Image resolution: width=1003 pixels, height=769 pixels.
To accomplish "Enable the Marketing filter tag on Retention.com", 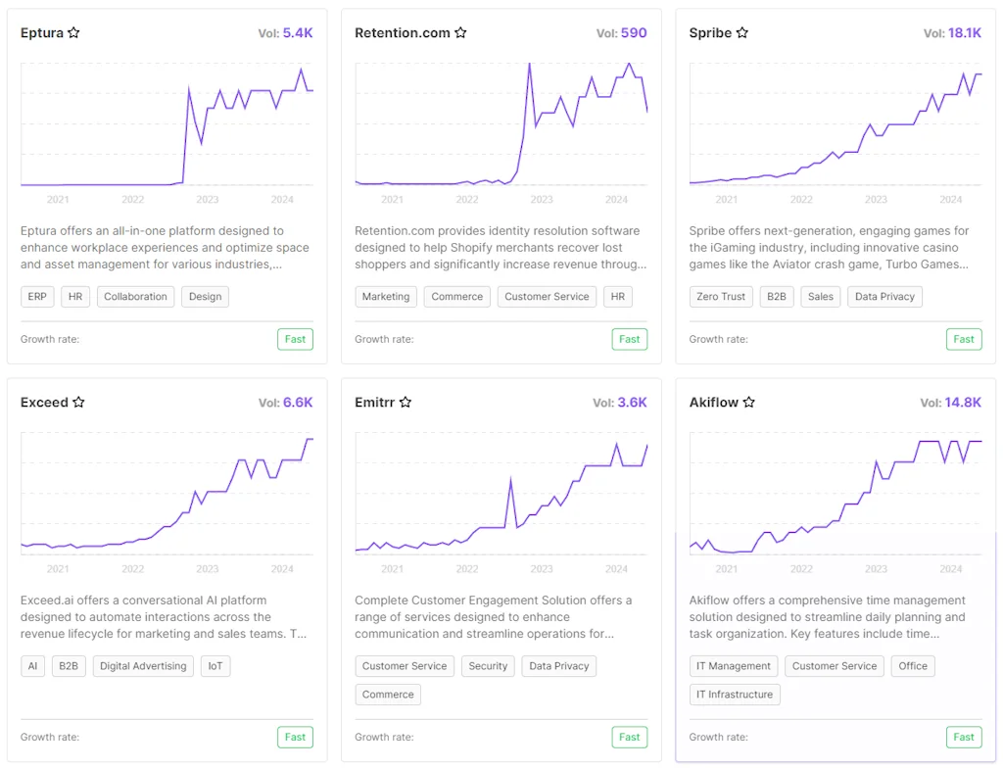I will (x=388, y=296).
